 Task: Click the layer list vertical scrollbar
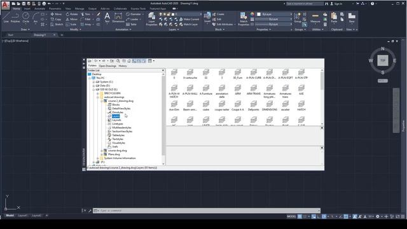point(322,97)
